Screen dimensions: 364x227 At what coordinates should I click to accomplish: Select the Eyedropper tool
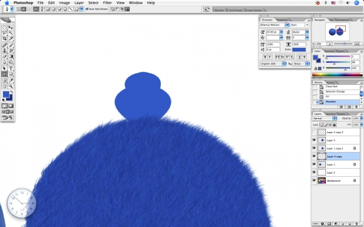click(x=11, y=81)
